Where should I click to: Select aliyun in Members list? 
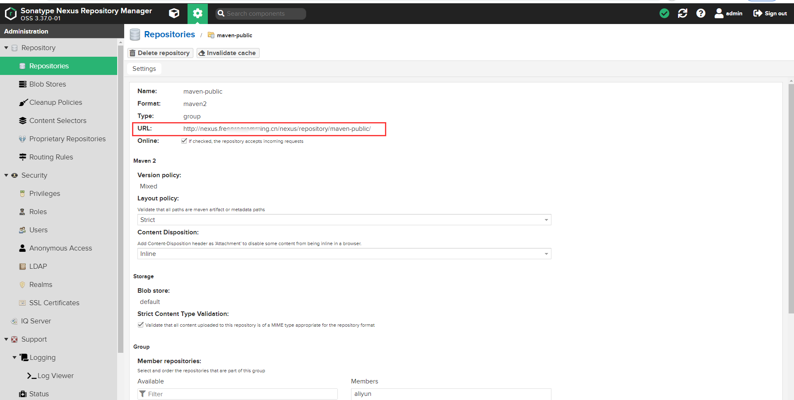coord(363,394)
